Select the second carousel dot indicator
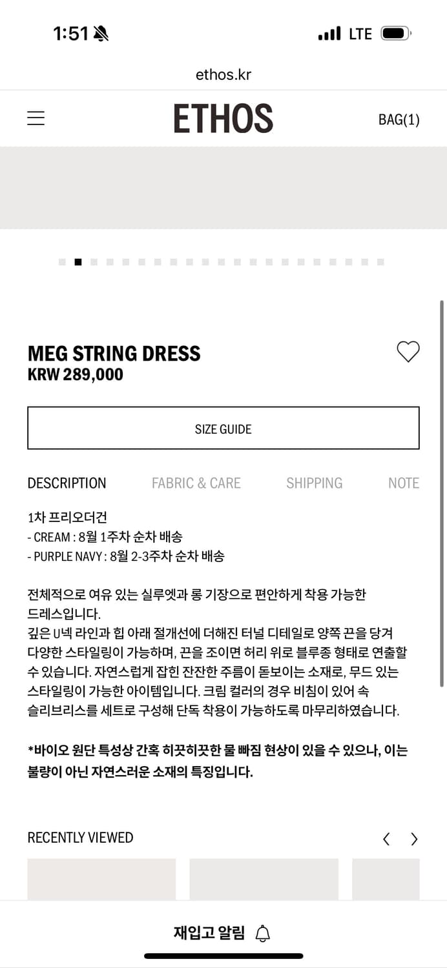447x968 pixels. coord(78,262)
